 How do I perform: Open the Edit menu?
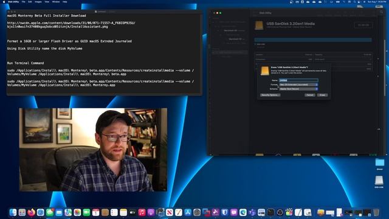pos(30,2)
